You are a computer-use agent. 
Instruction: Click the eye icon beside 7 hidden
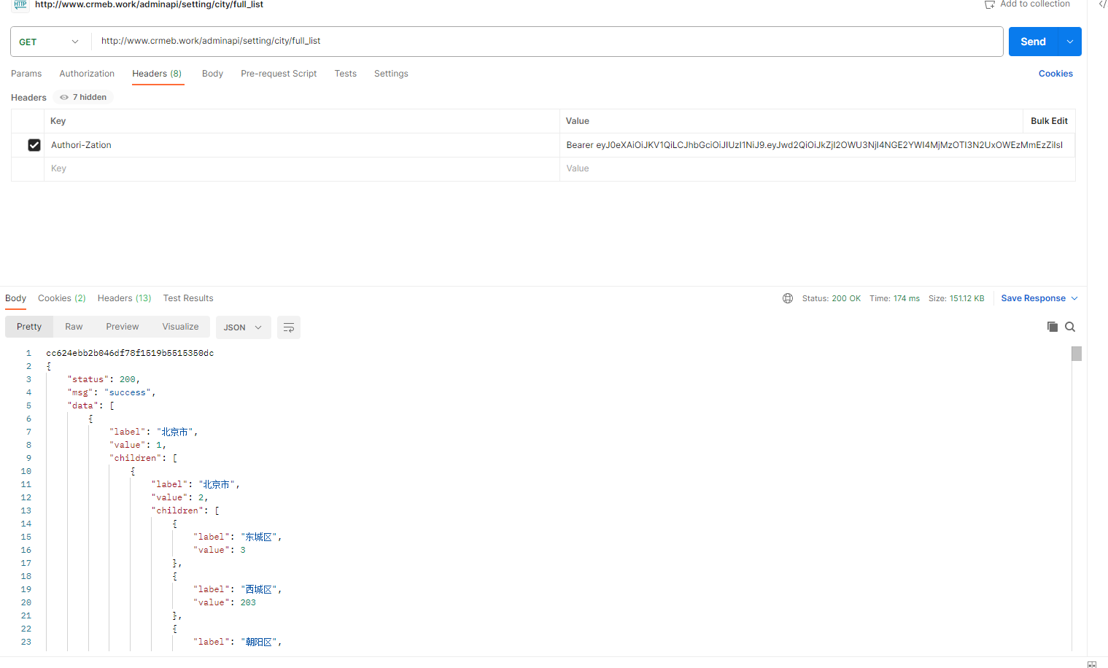pos(64,97)
